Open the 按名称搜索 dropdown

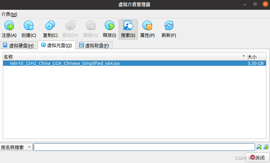16,147
